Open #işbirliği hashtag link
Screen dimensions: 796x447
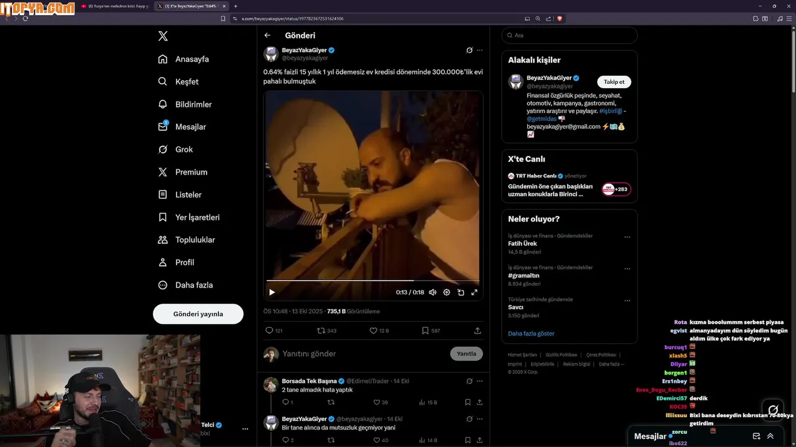611,111
